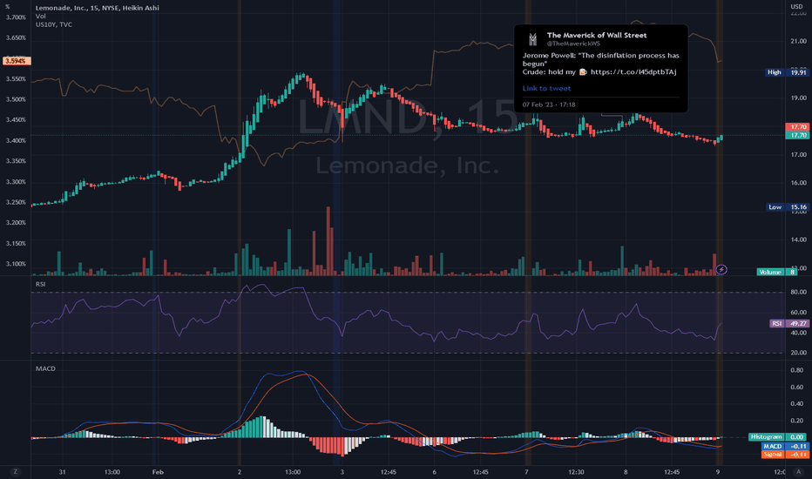Select the Lemonade, Inc. chart title legend

(97, 8)
